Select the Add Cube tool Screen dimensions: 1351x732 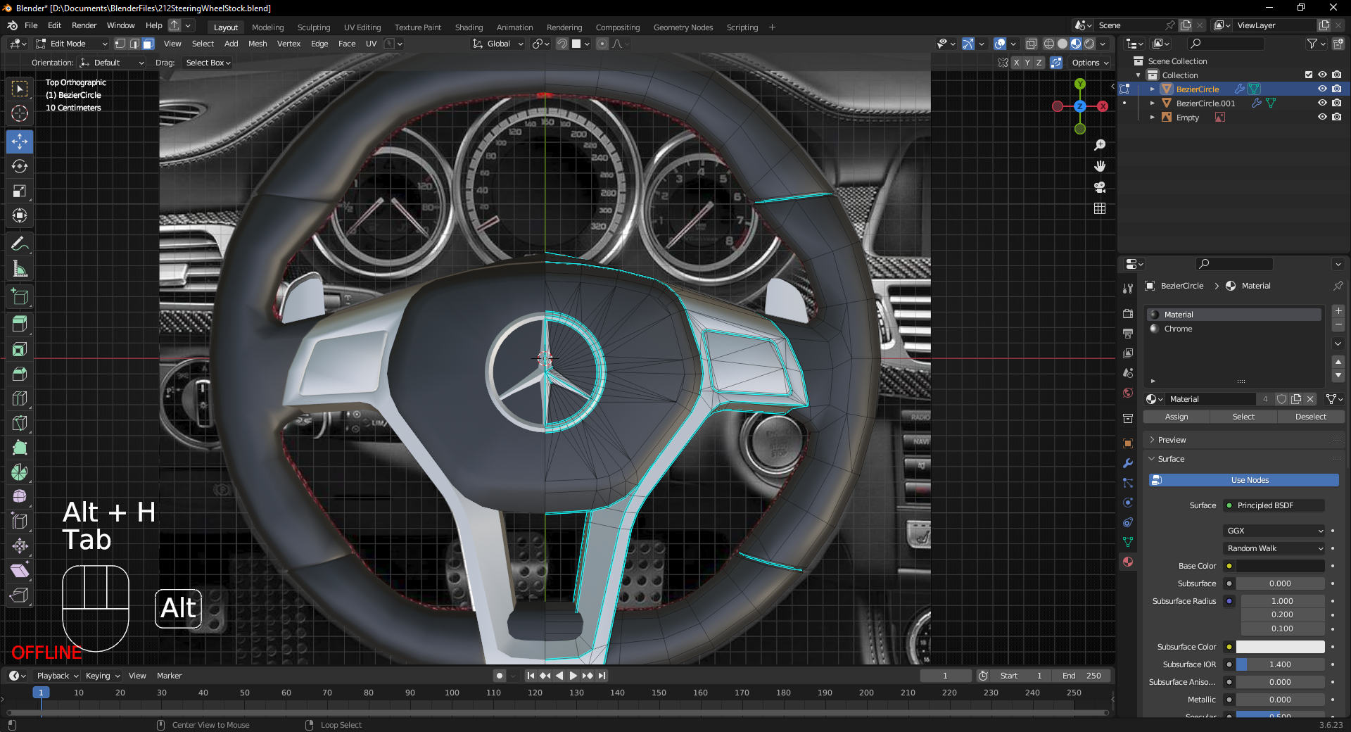point(20,297)
